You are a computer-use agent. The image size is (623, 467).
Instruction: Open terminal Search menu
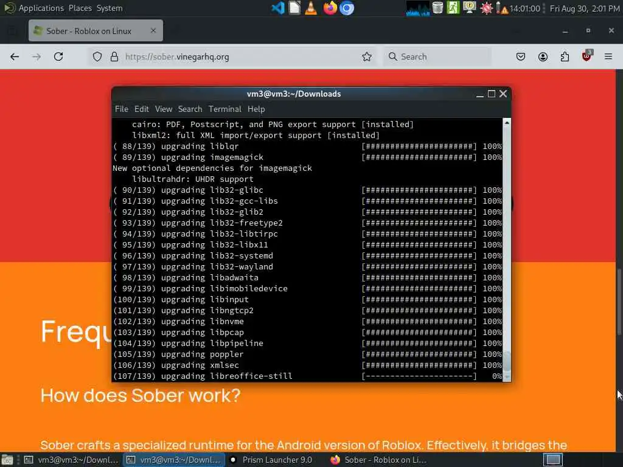tap(190, 109)
